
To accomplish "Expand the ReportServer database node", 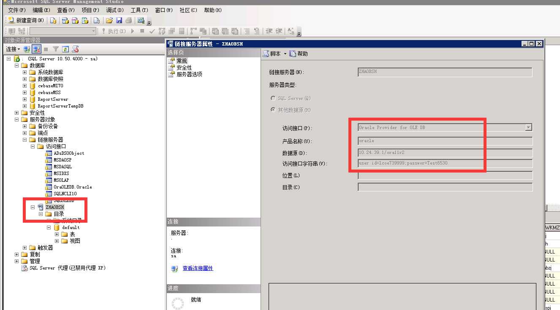I will point(25,99).
